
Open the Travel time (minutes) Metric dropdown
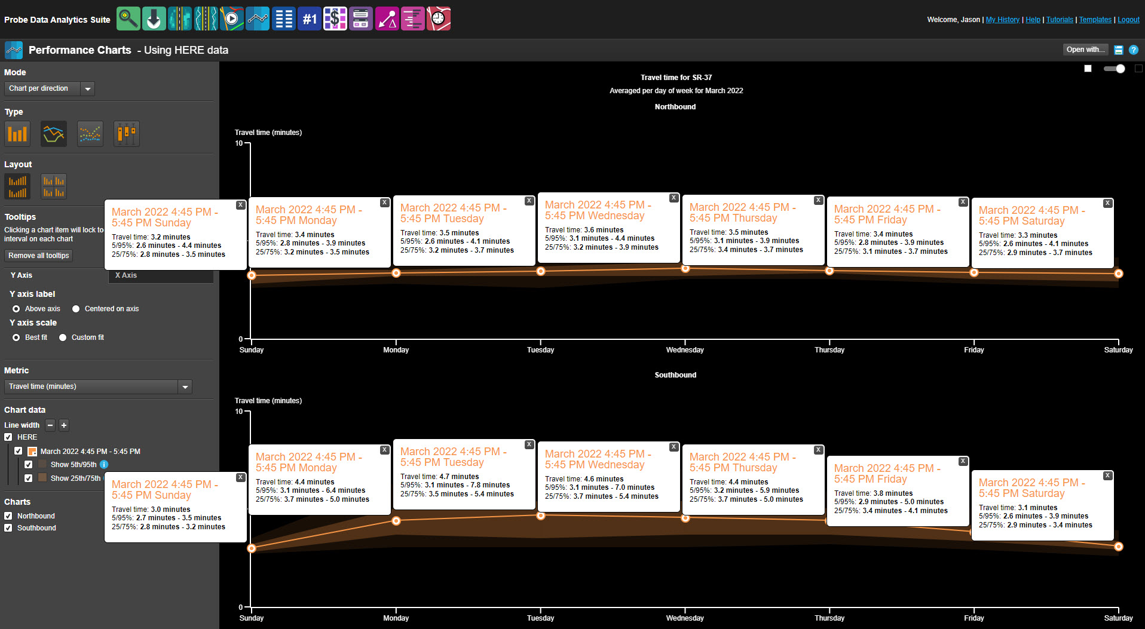tap(98, 386)
